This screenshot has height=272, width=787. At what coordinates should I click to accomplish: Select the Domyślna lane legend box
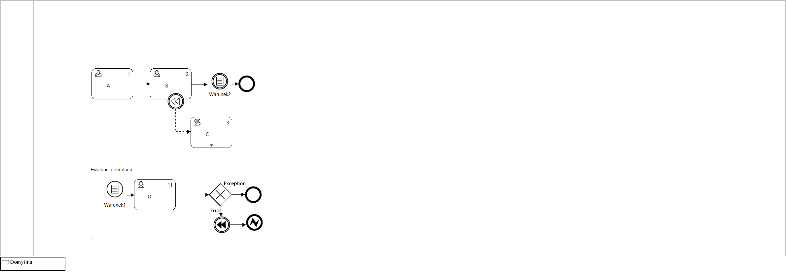(33, 263)
